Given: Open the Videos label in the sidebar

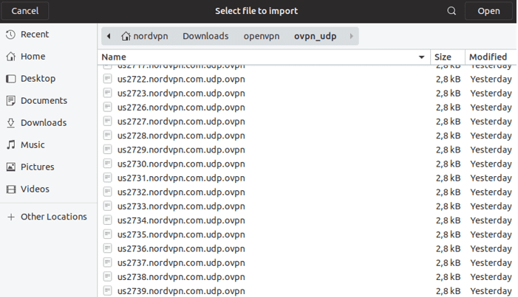Looking at the screenshot, I should click(35, 189).
